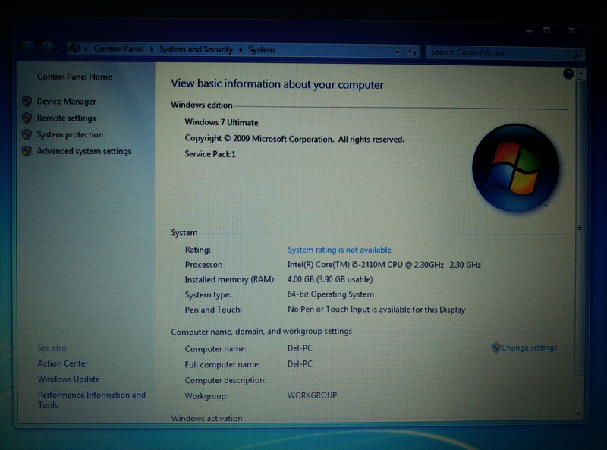The height and width of the screenshot is (450, 607).
Task: Click shield icon beside Advanced system settings
Action: (x=27, y=151)
